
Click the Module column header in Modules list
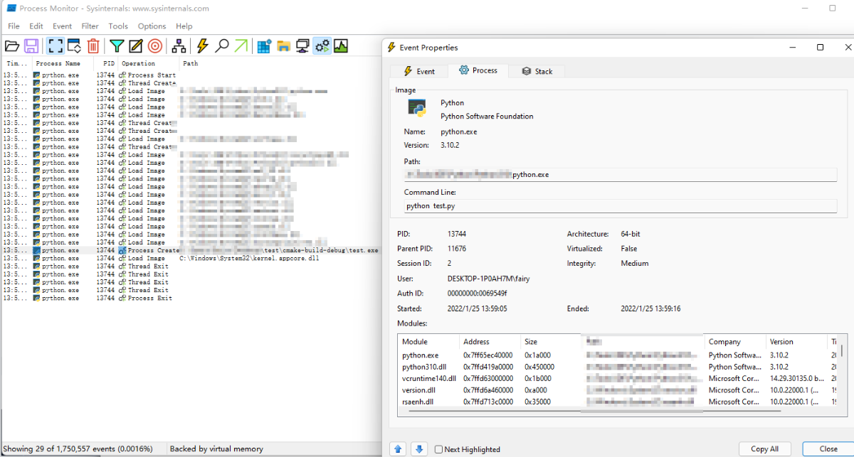click(x=427, y=342)
